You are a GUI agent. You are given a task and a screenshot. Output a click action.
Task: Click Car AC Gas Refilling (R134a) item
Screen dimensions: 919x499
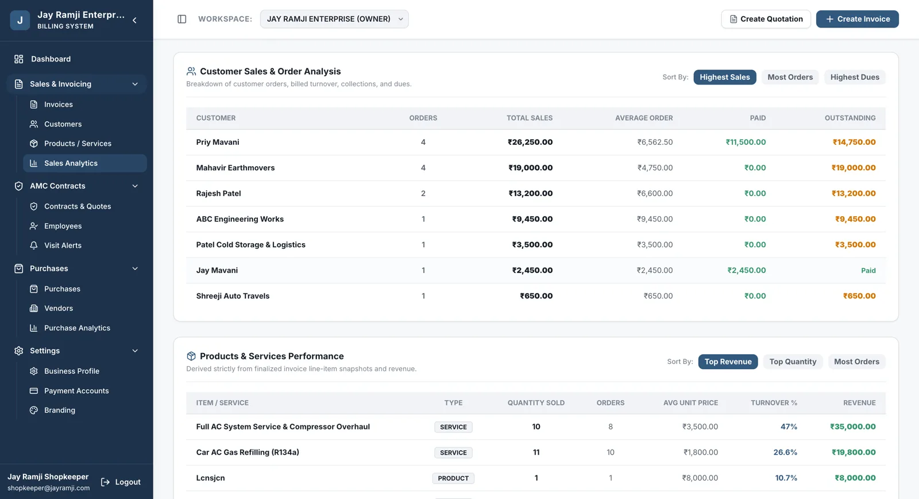[248, 452]
